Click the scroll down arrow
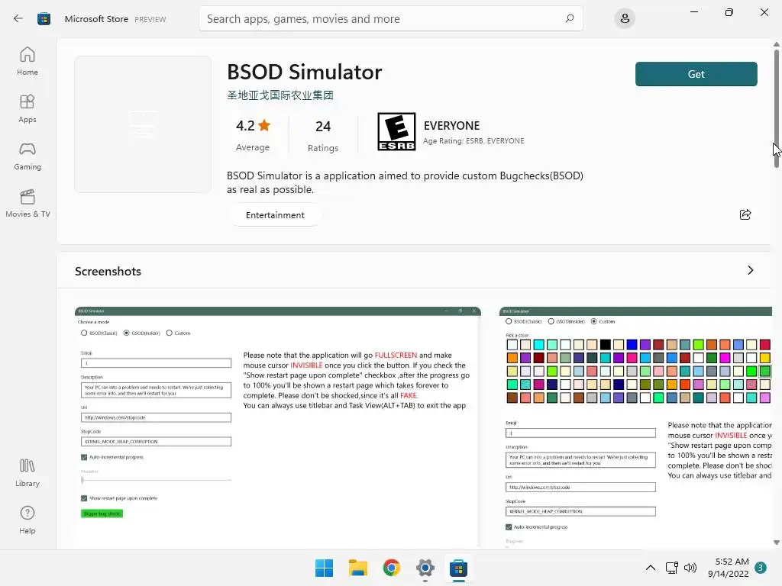The width and height of the screenshot is (782, 586). point(777,543)
